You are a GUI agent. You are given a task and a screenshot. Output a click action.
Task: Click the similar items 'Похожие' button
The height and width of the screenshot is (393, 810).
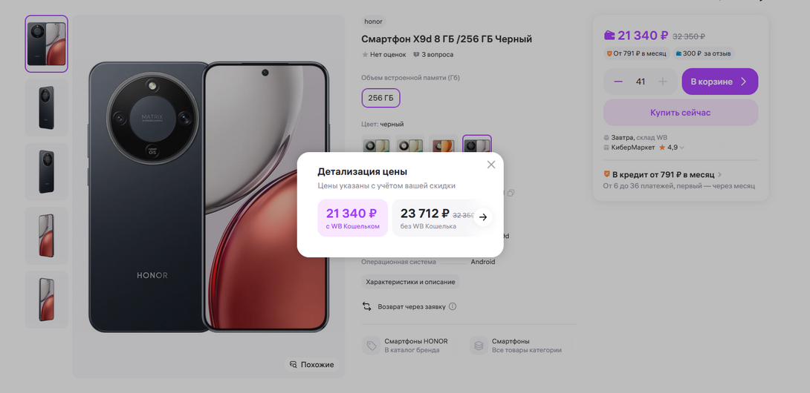point(312,365)
